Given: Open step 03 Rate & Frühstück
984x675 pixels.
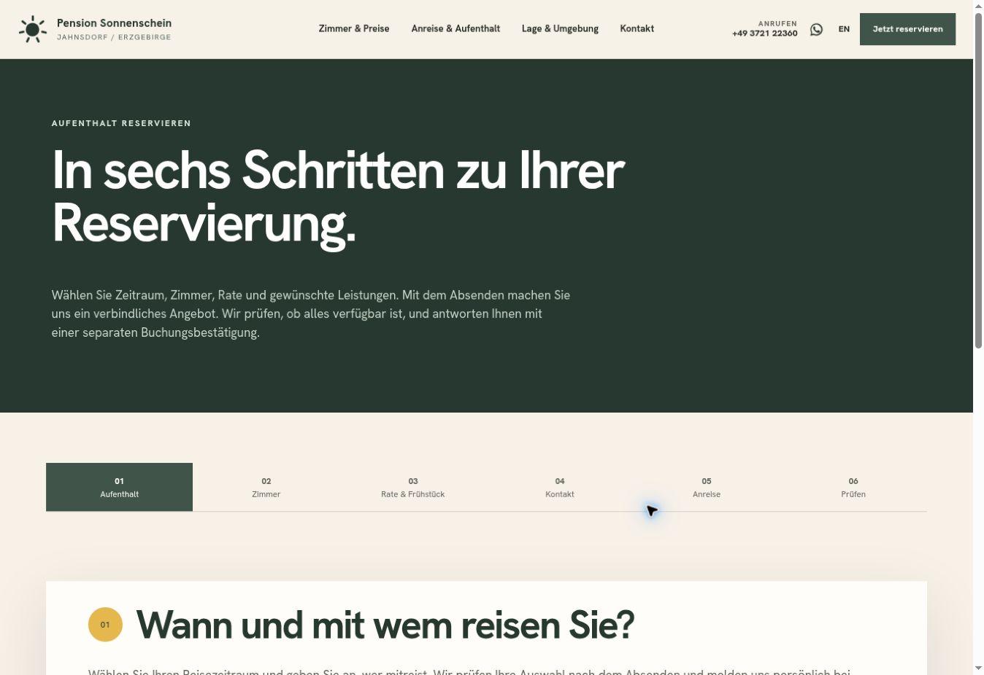Looking at the screenshot, I should [x=412, y=487].
